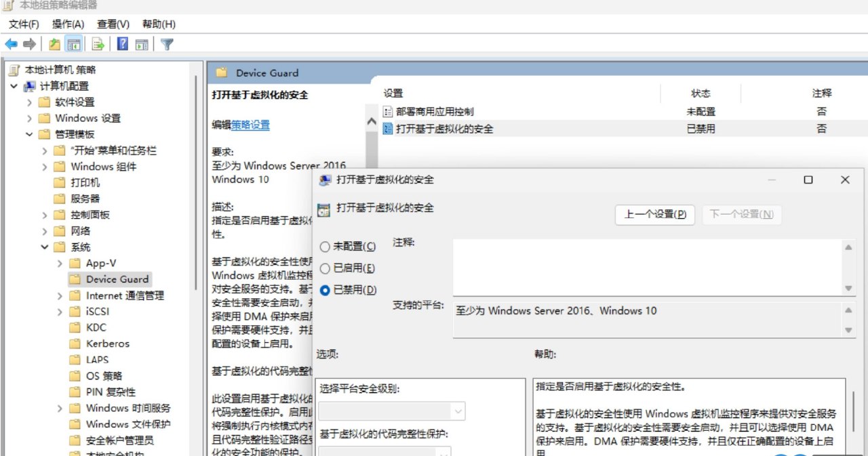Select the 已禁用 radio button

pos(325,290)
